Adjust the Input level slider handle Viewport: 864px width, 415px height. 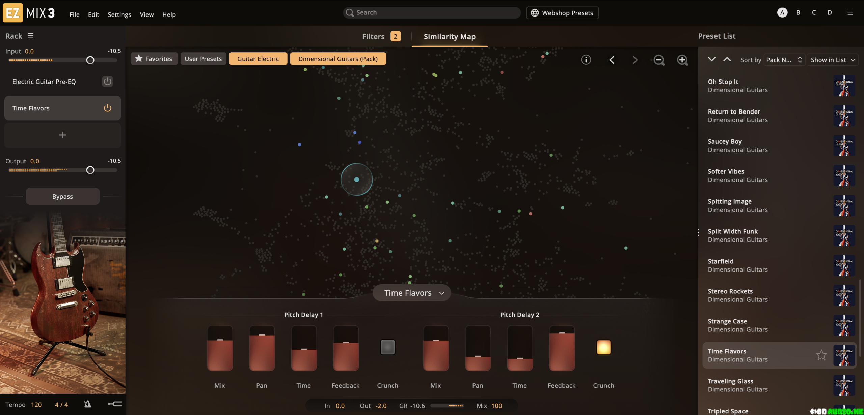click(x=90, y=60)
